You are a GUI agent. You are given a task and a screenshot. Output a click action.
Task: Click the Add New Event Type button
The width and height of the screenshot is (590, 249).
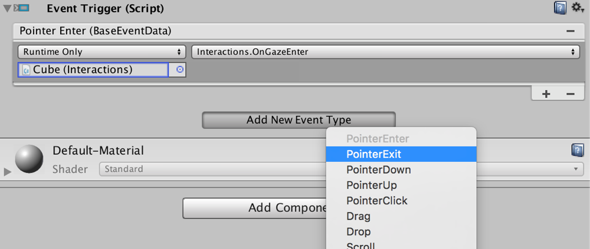point(299,120)
